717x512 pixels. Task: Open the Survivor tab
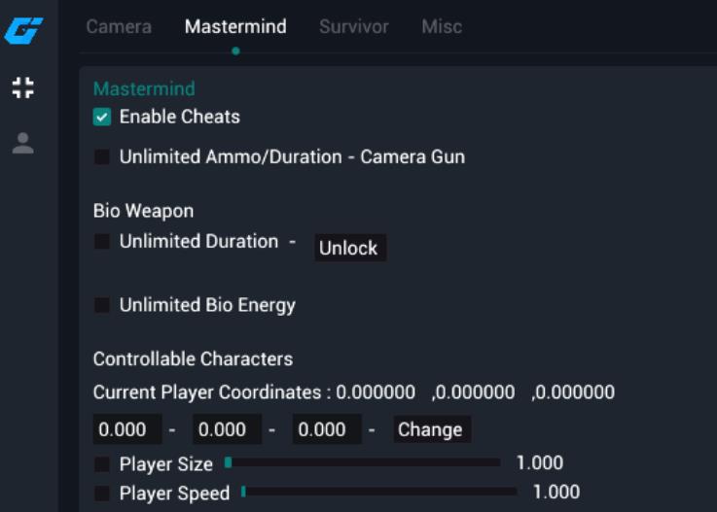pos(354,27)
